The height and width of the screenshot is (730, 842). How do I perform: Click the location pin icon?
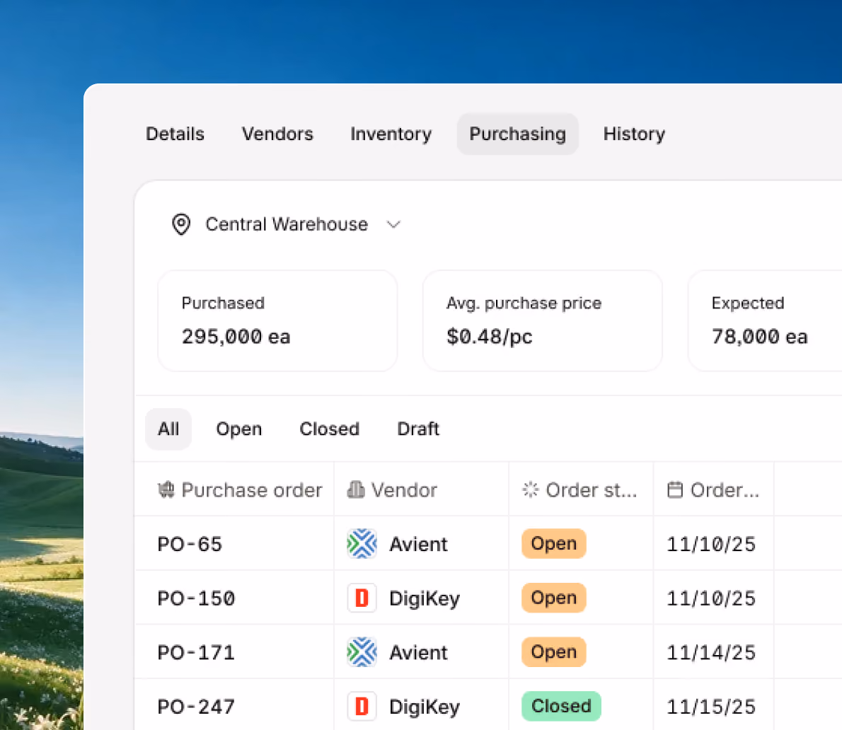pos(181,224)
